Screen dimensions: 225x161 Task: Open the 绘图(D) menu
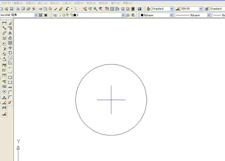coord(79,3)
